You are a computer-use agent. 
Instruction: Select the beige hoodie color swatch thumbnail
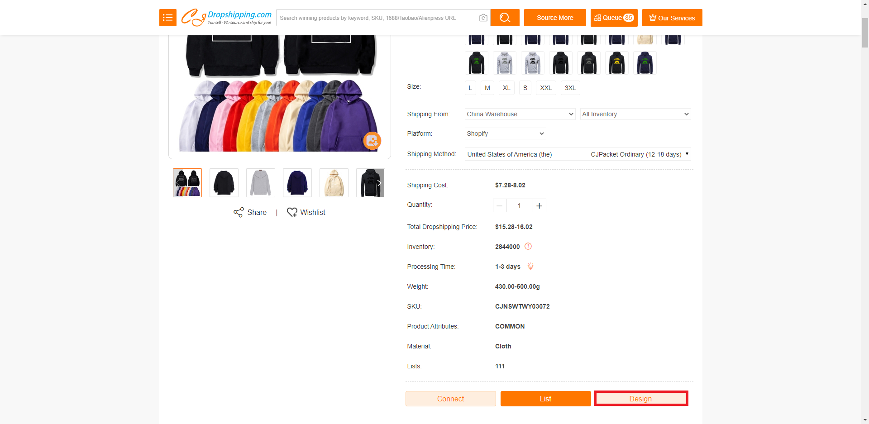pyautogui.click(x=645, y=39)
